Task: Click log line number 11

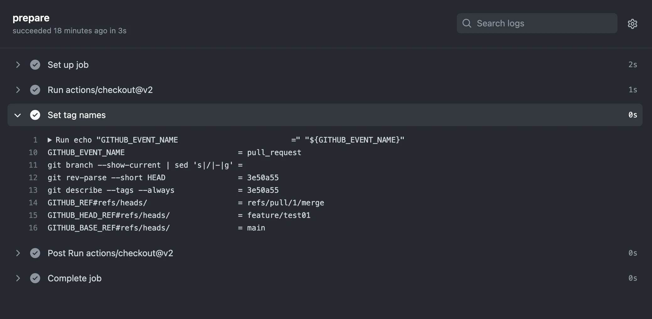Action: point(33,165)
